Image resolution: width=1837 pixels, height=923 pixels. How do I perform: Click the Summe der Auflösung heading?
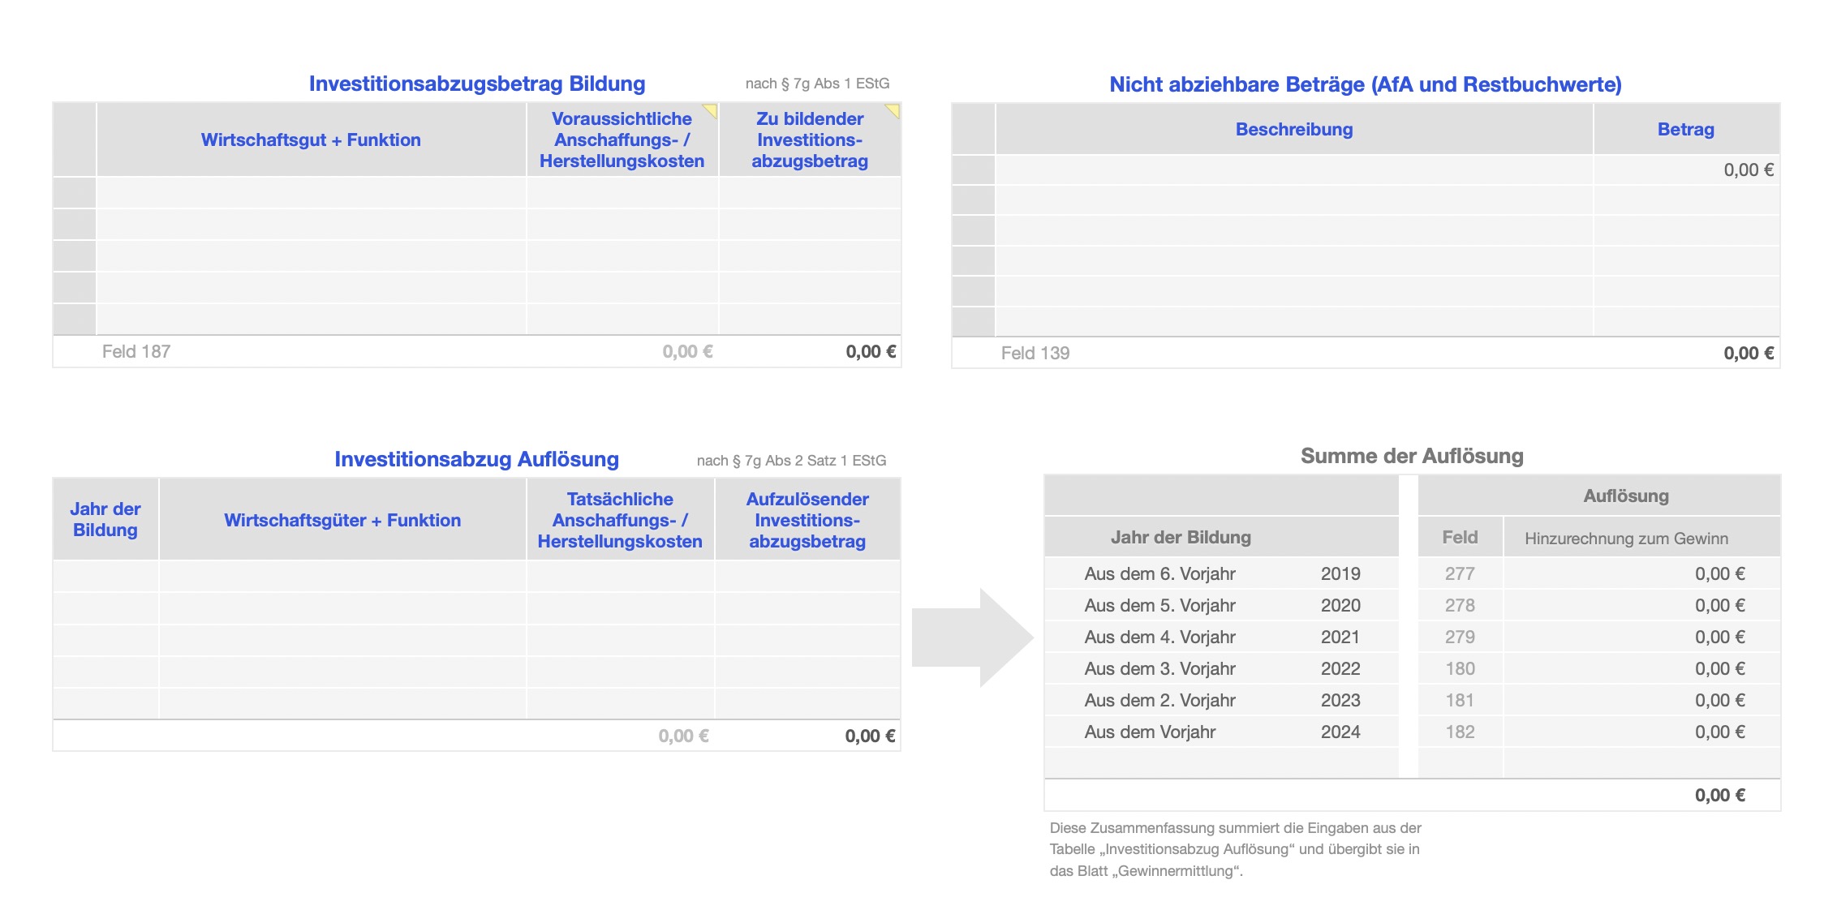pyautogui.click(x=1412, y=456)
